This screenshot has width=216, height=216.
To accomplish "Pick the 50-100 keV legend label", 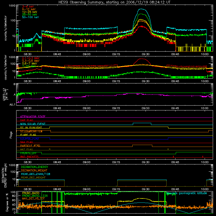I will pyautogui.click(x=31, y=17).
